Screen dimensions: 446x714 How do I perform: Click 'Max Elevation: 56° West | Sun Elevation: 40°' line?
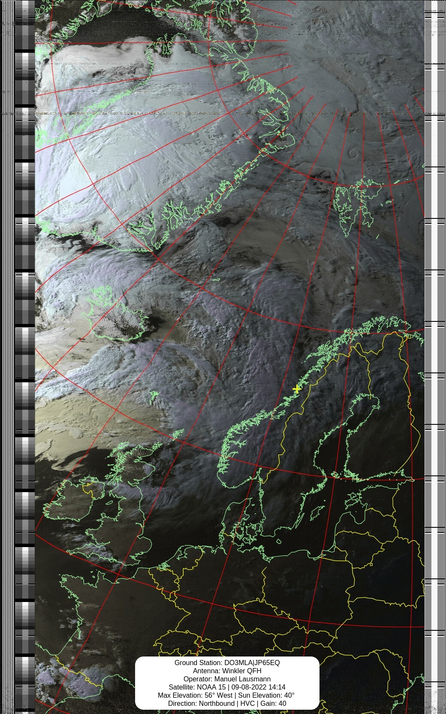(226, 695)
